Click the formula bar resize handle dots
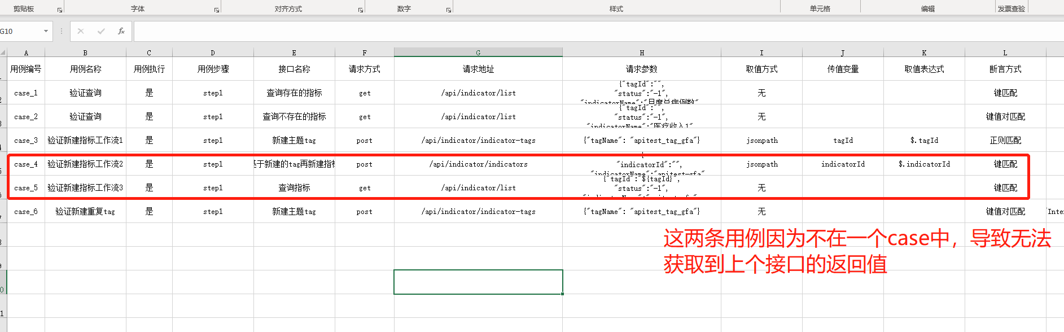Viewport: 1064px width, 332px height. pyautogui.click(x=62, y=31)
